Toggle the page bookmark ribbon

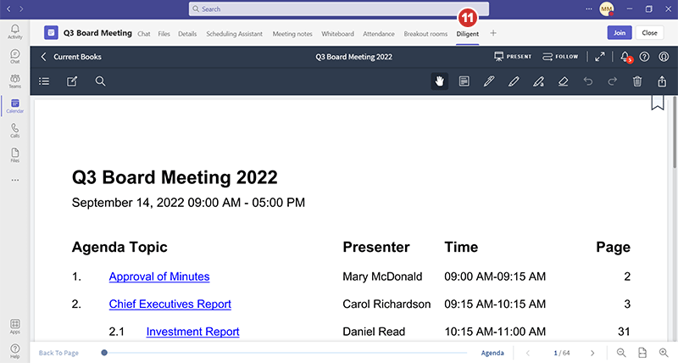tap(657, 103)
